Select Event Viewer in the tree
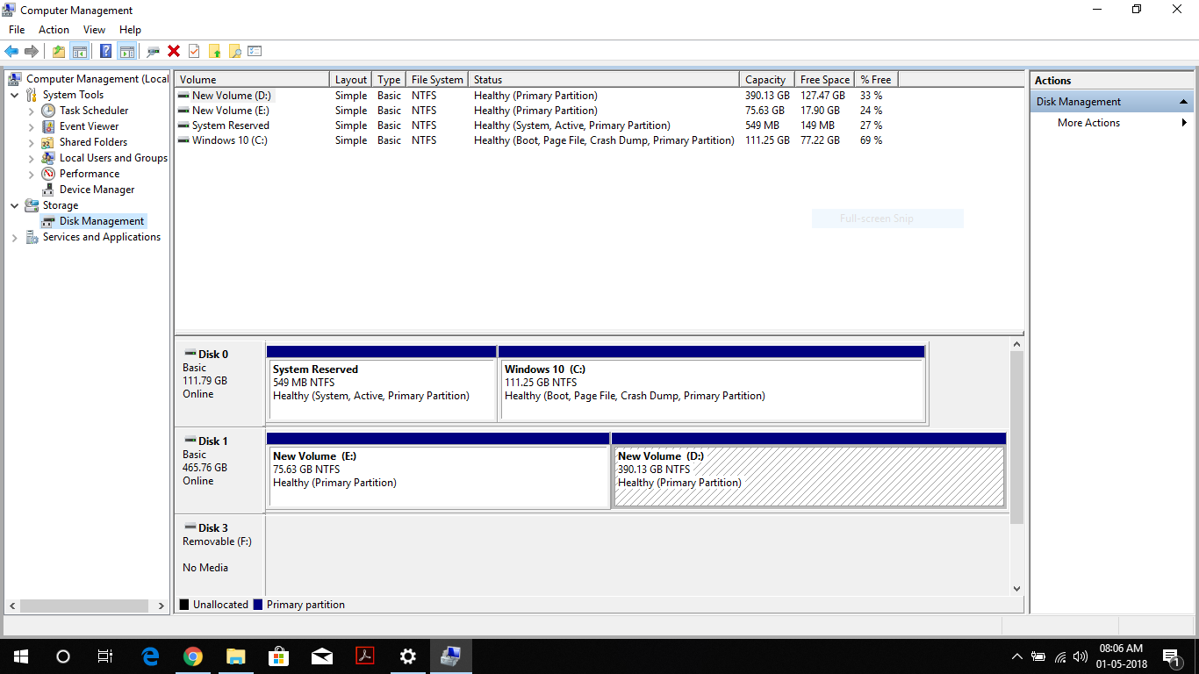The image size is (1199, 674). [x=89, y=126]
